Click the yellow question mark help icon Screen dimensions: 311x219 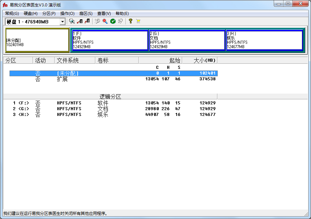(x=130, y=21)
